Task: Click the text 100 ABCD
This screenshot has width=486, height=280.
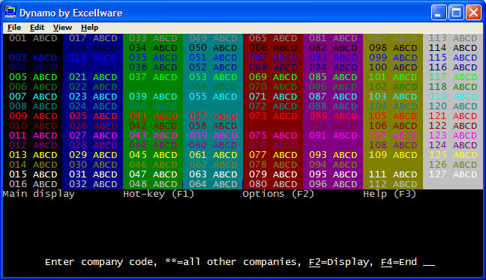Action: point(393,67)
